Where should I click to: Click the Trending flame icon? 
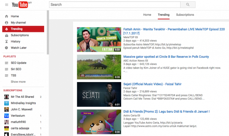(7, 29)
